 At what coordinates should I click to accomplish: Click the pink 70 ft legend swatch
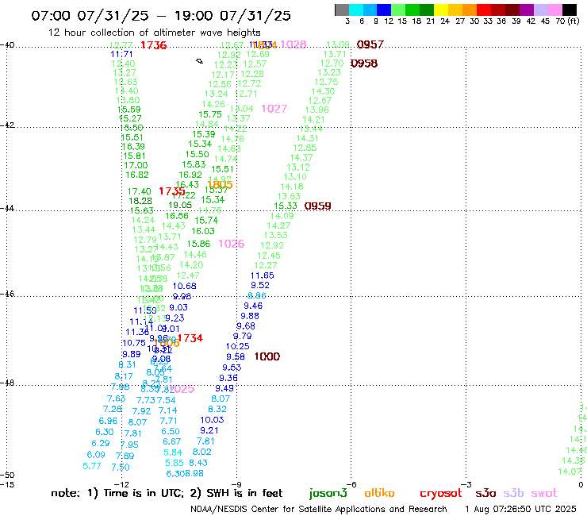(x=554, y=10)
